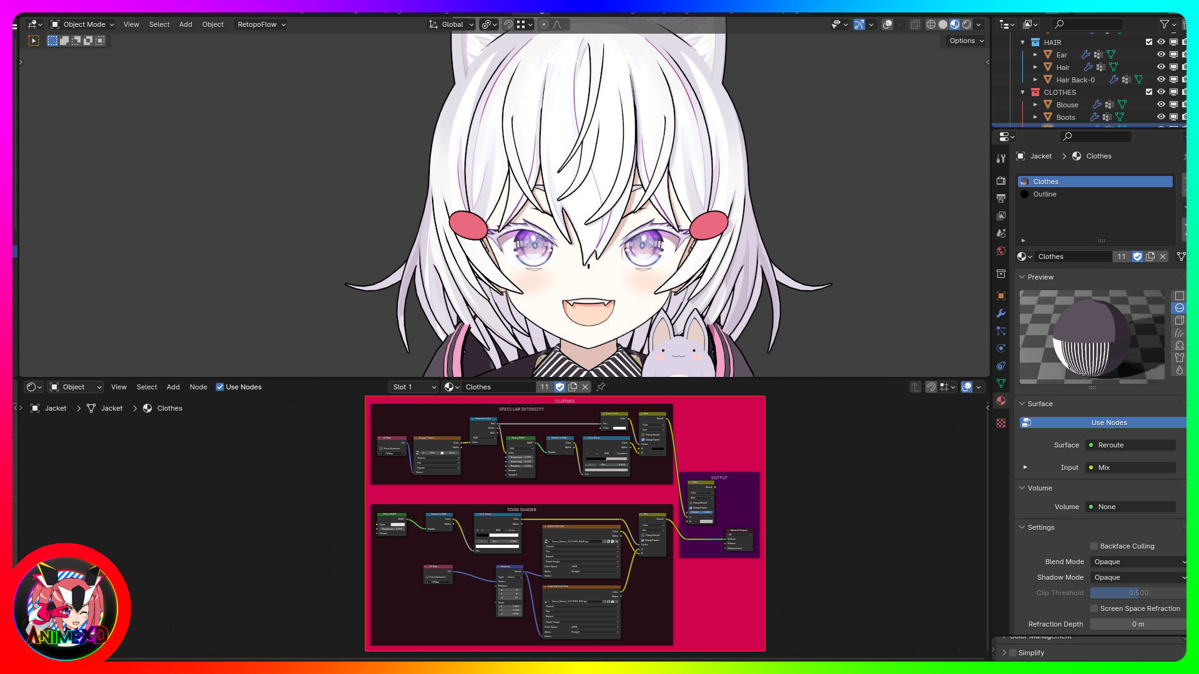This screenshot has width=1199, height=674.
Task: Open the Modifiers properties tab
Action: tap(1001, 313)
